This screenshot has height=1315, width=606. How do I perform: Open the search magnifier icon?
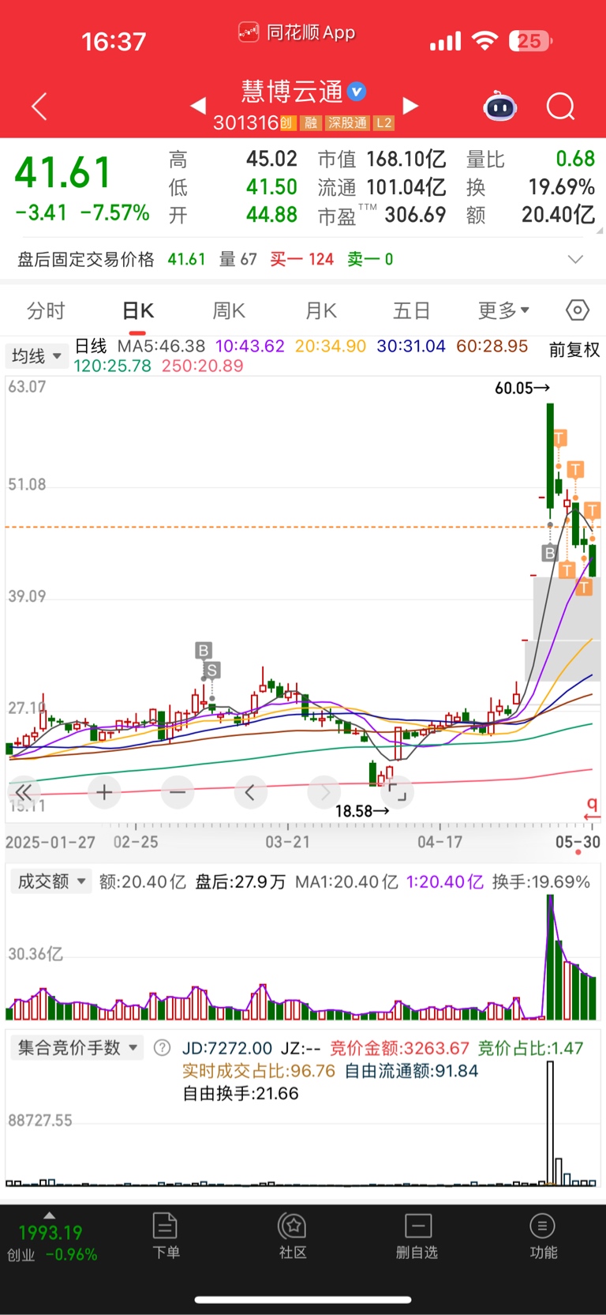click(x=561, y=106)
